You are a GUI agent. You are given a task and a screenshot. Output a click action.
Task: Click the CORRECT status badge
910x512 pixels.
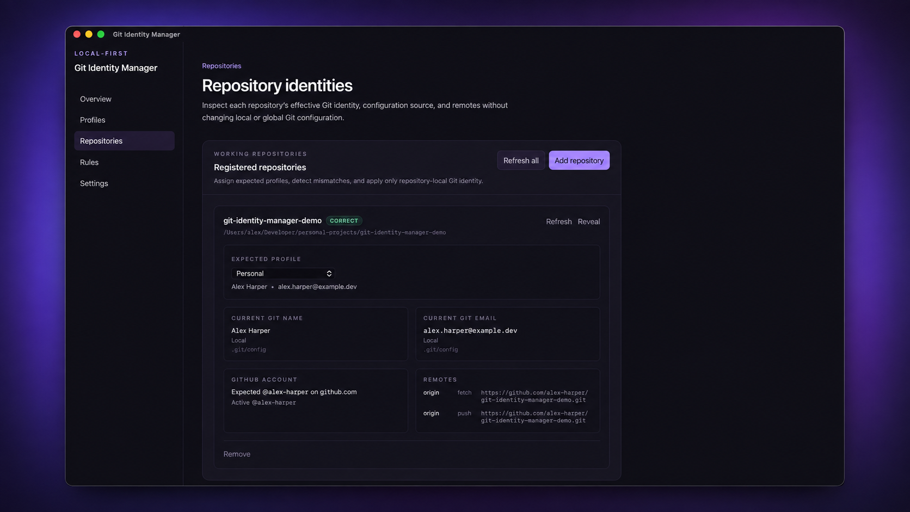click(344, 221)
